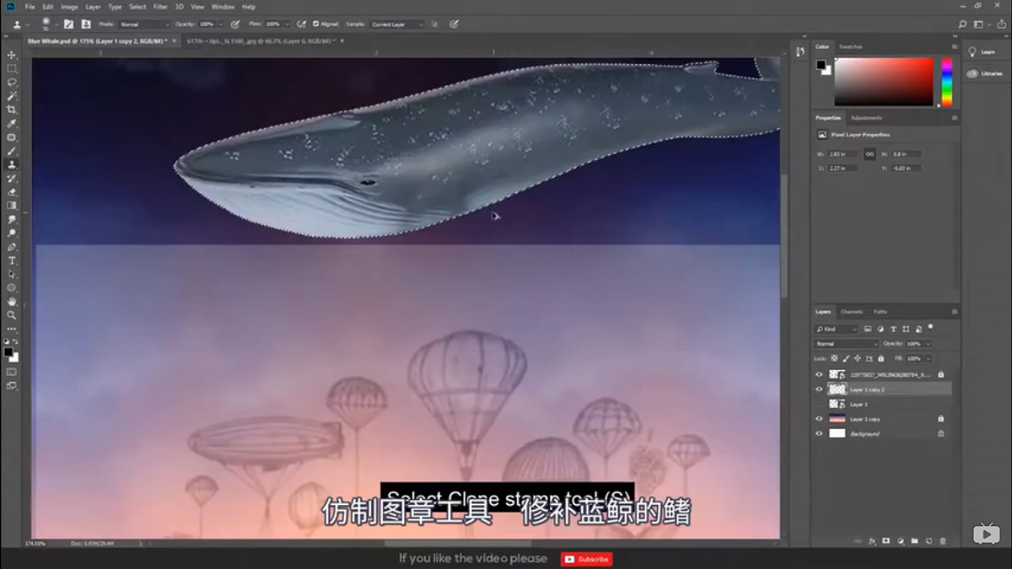Select the Eraser tool

pos(12,192)
